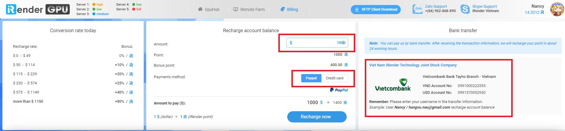
Task: Click the Server 1 high status dot
Action: (94, 5)
